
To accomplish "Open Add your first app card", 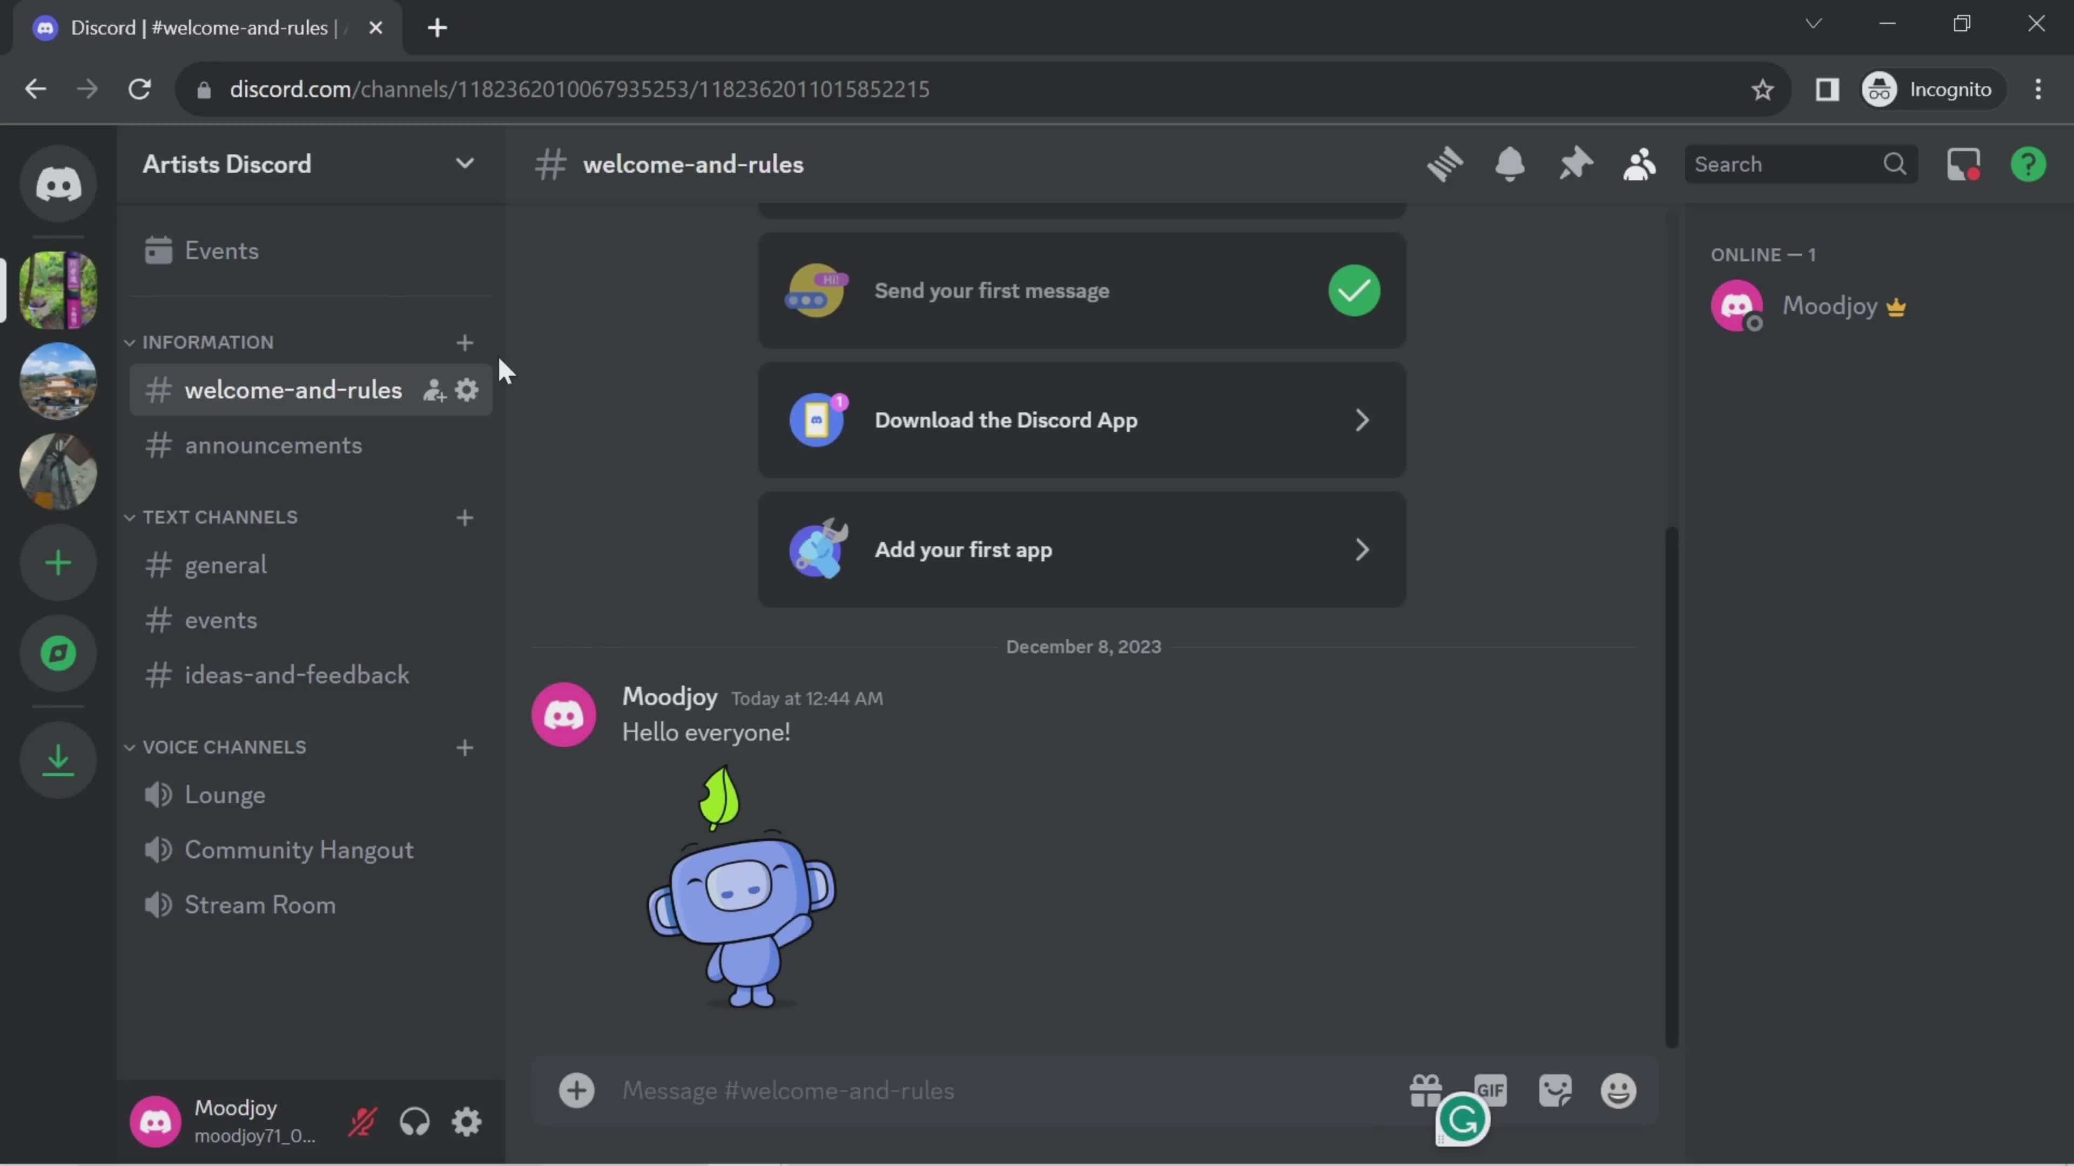I will pos(1082,550).
